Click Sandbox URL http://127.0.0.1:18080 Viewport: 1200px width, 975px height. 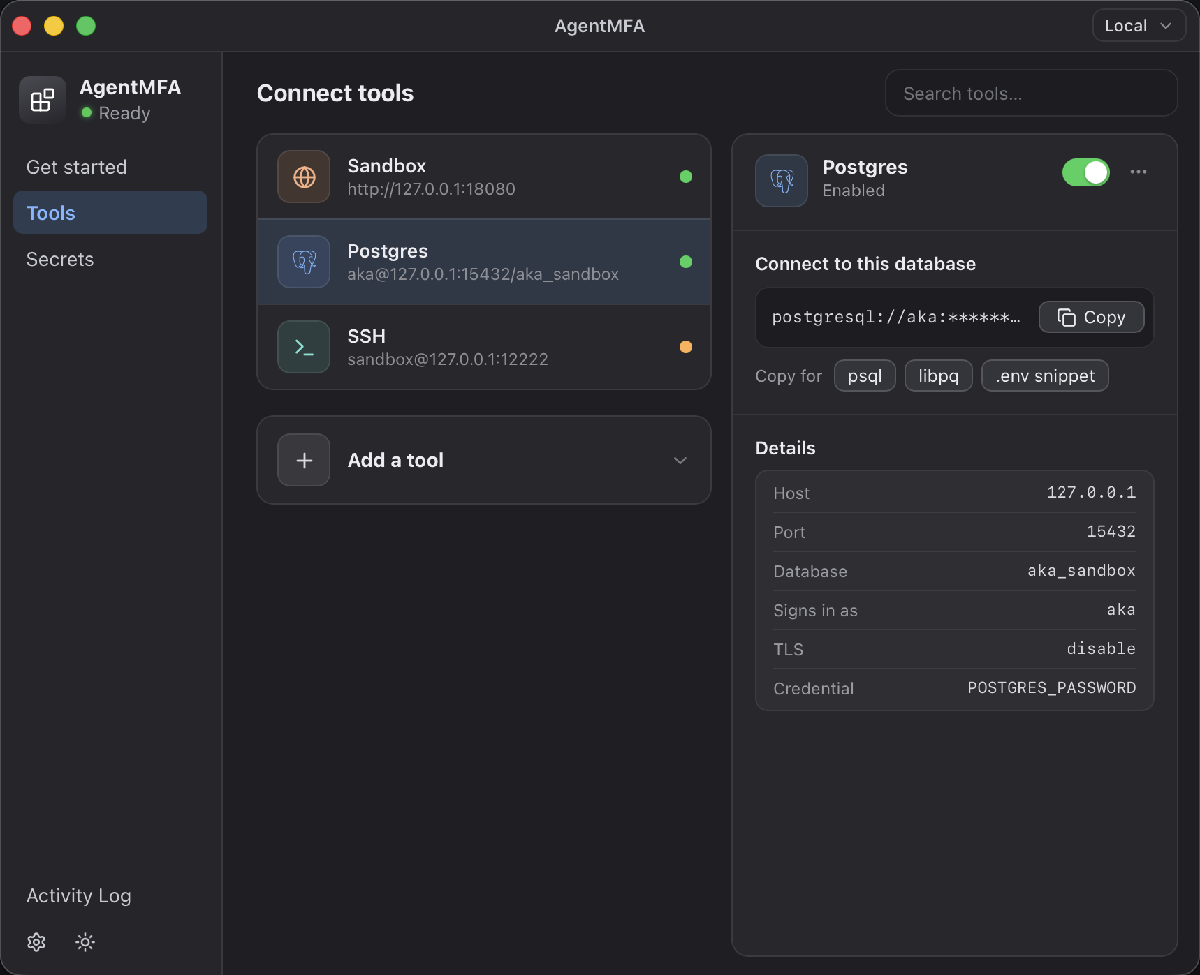coord(431,188)
